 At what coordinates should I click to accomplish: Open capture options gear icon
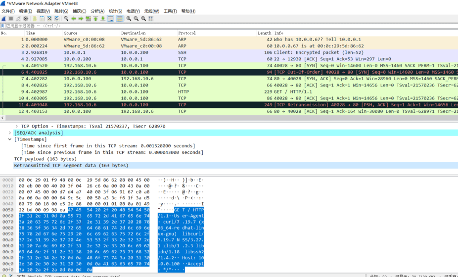25,19
